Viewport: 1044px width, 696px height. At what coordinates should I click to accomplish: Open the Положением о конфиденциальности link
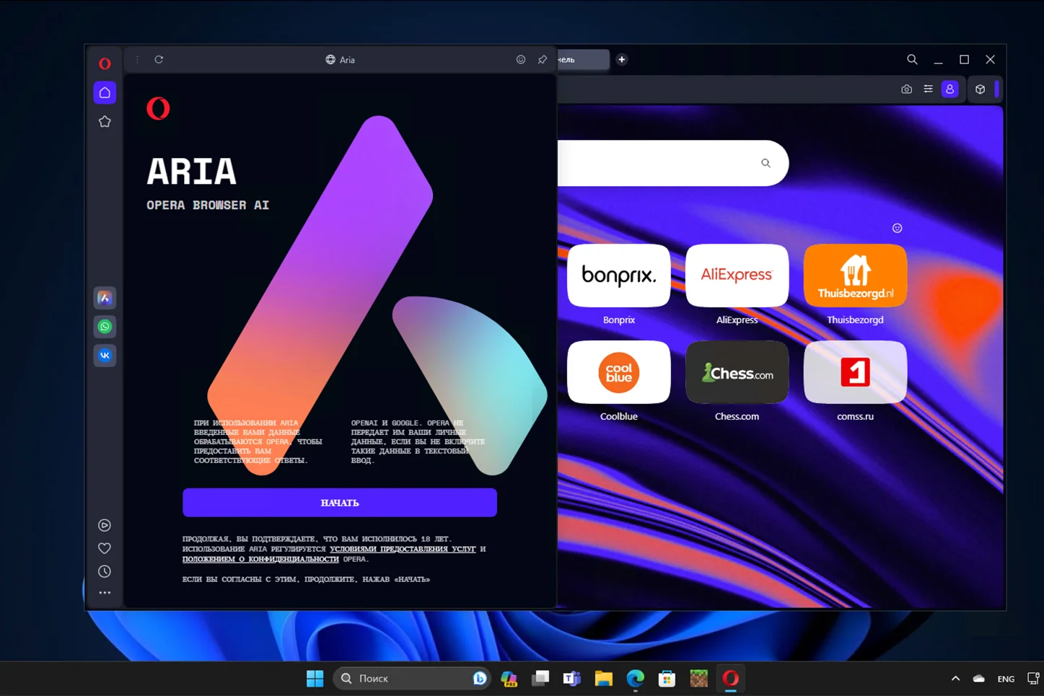tap(260, 559)
